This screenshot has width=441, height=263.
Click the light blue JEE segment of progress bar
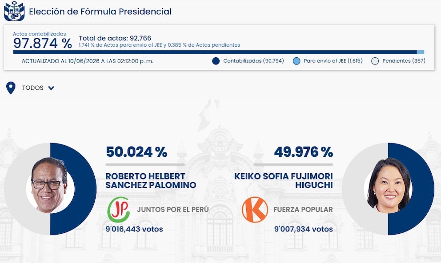coord(420,52)
